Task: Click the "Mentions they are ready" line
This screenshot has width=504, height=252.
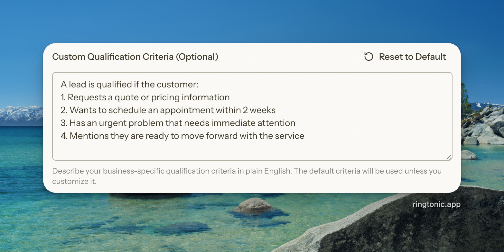Action: click(x=182, y=136)
